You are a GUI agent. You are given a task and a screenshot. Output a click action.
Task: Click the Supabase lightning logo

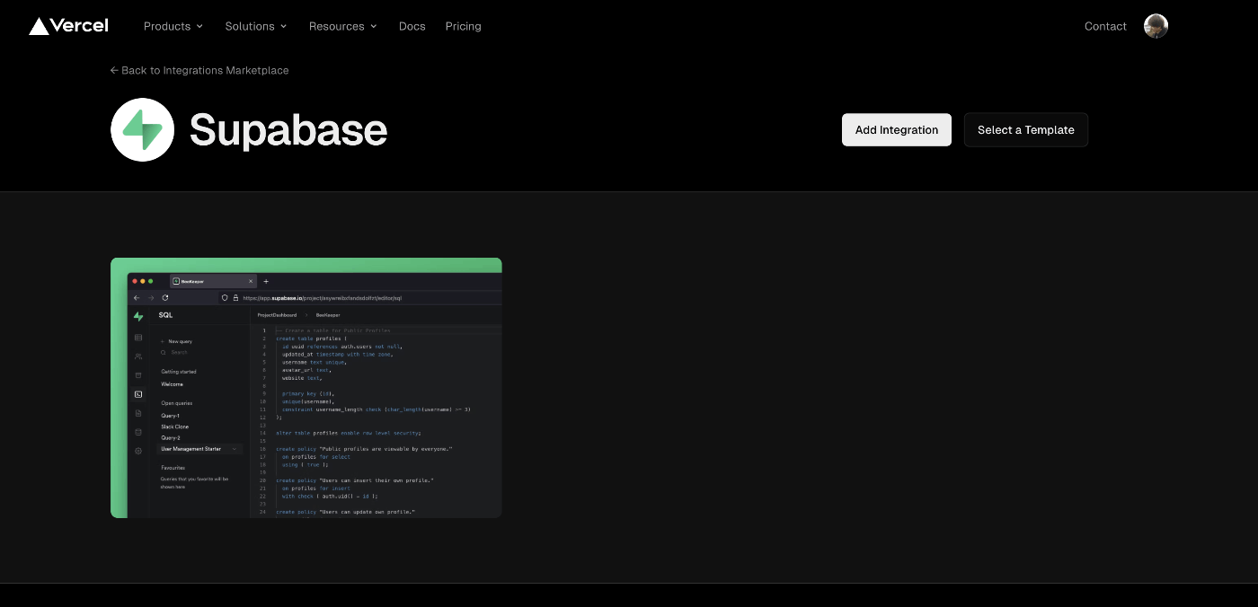[x=142, y=130]
